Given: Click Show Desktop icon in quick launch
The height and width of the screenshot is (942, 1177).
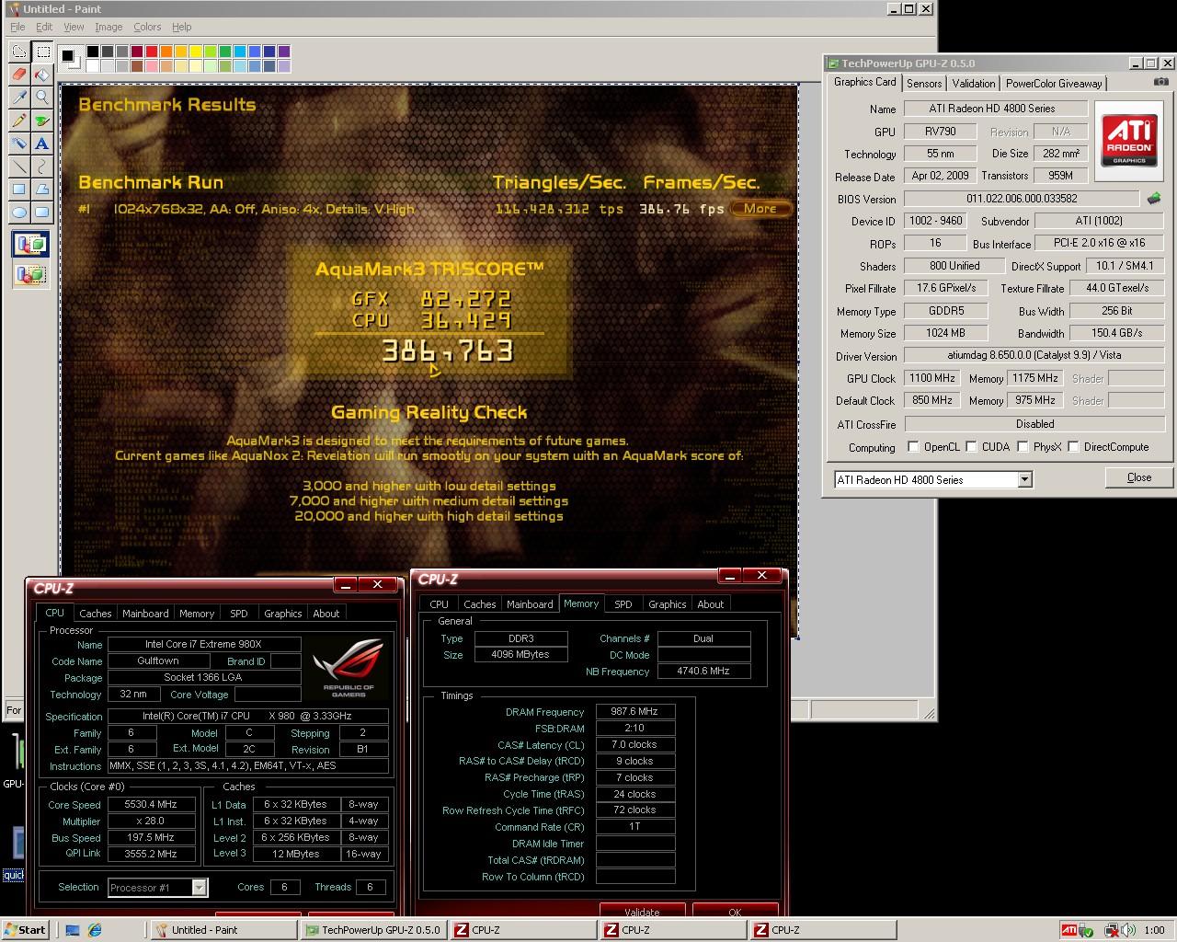Looking at the screenshot, I should [73, 930].
